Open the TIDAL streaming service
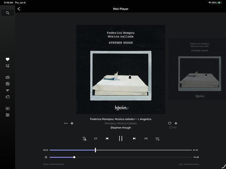This screenshot has height=169, width=226. 7,90
